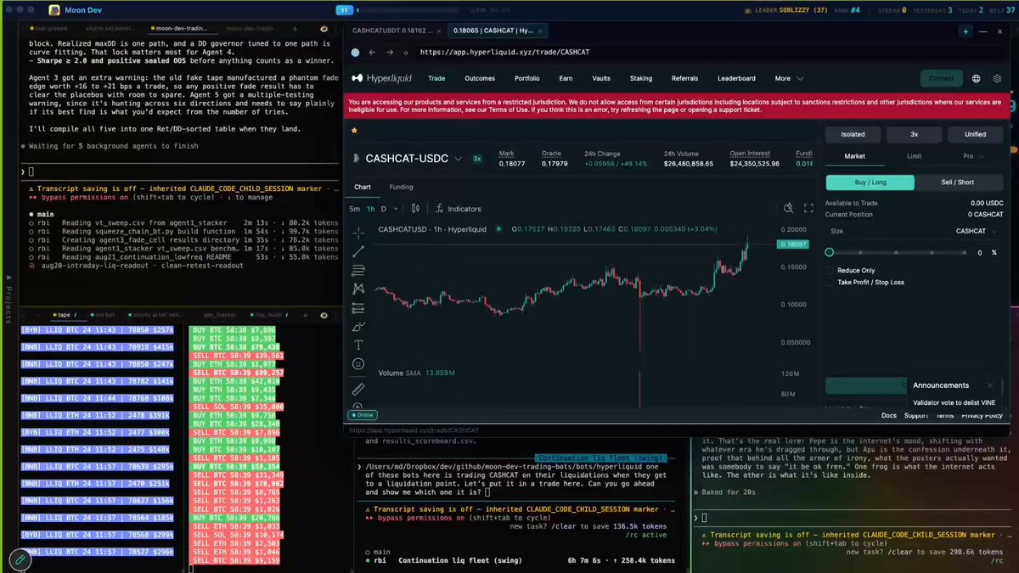Viewport: 1019px width, 573px height.
Task: Reload the Hyperliquid page
Action: [405, 52]
